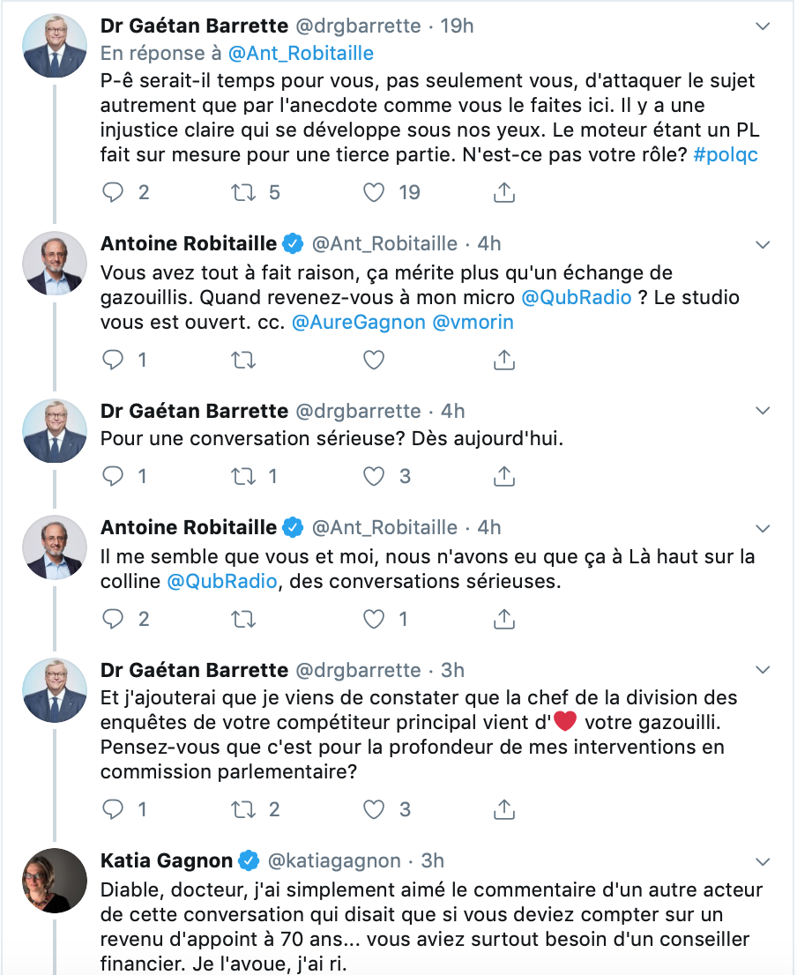Retweet Robitaille's tweet mentioning @AureGagnon
797x975 pixels.
point(243,360)
